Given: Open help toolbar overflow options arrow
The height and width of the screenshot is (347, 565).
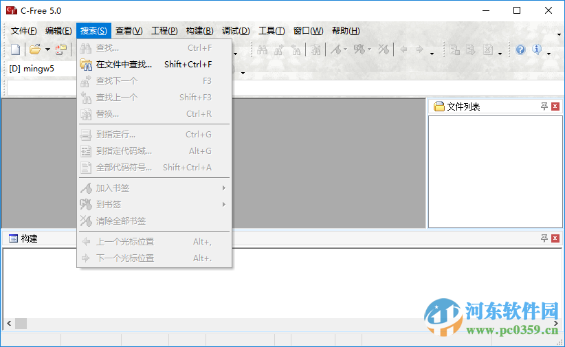Looking at the screenshot, I should pyautogui.click(x=549, y=54).
